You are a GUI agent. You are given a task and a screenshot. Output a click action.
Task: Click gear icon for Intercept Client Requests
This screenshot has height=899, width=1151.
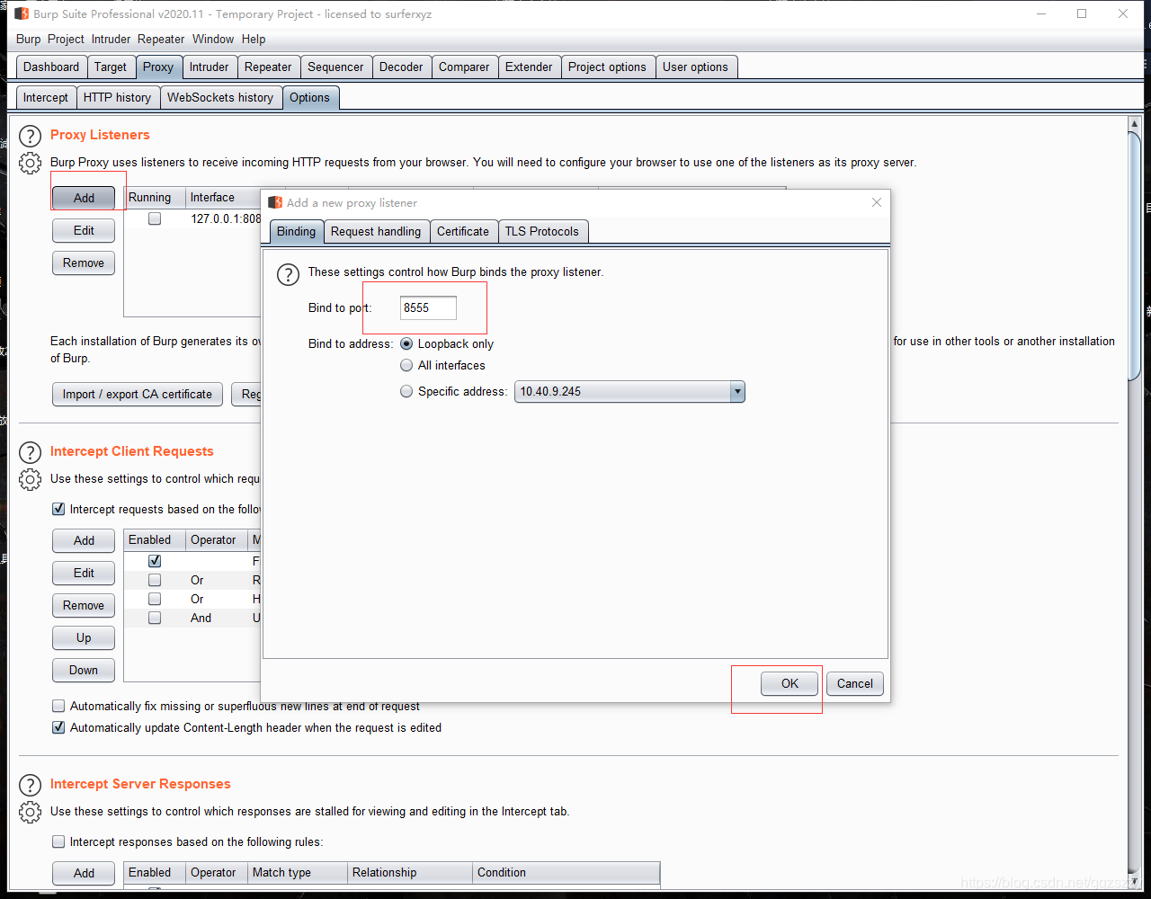(31, 479)
